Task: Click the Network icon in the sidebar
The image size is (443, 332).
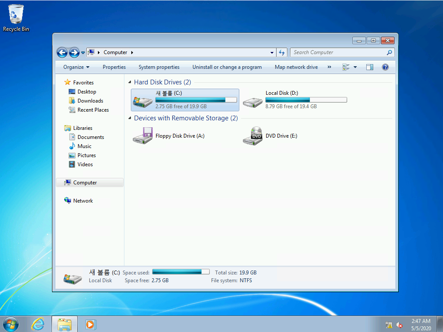Action: pos(67,200)
